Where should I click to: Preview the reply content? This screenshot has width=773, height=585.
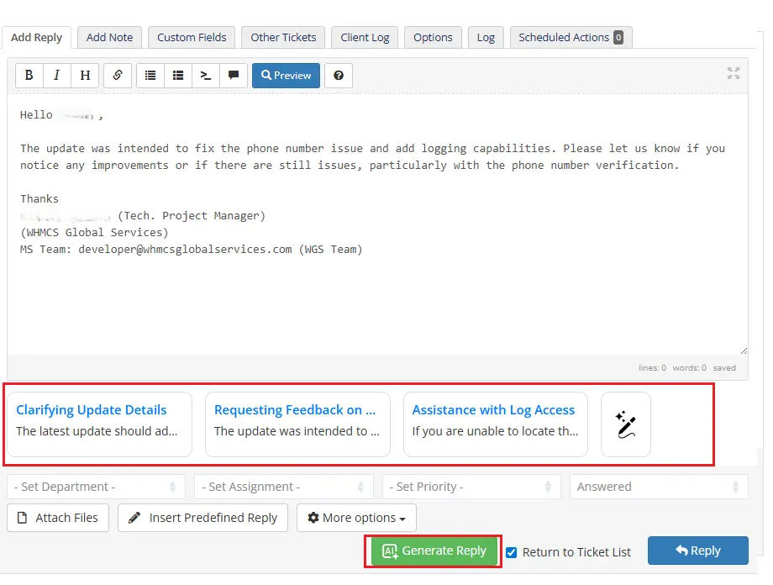pos(286,75)
